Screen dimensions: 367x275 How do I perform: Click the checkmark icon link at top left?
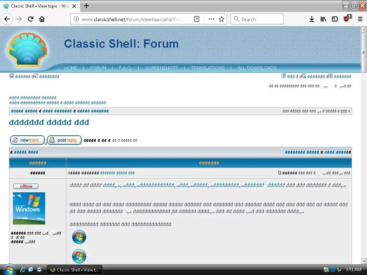click(x=36, y=76)
